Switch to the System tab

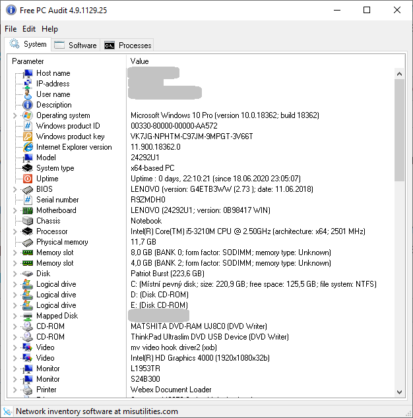pyautogui.click(x=28, y=44)
